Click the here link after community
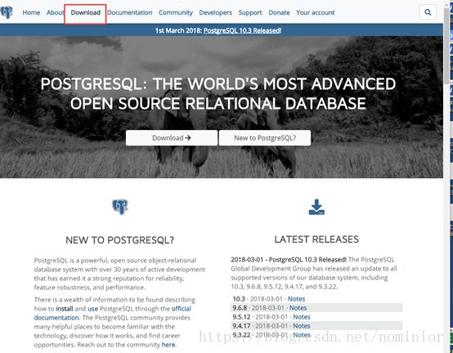The height and width of the screenshot is (353, 453). tap(168, 345)
